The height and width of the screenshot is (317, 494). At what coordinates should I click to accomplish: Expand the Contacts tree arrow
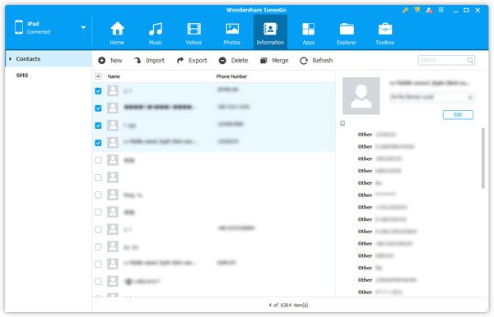pos(11,59)
